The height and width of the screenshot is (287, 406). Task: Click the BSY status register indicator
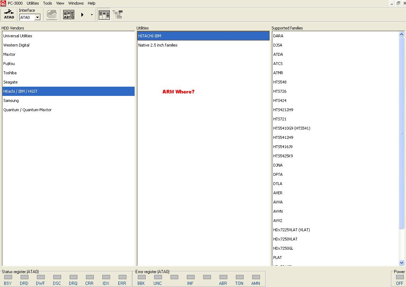point(8,277)
